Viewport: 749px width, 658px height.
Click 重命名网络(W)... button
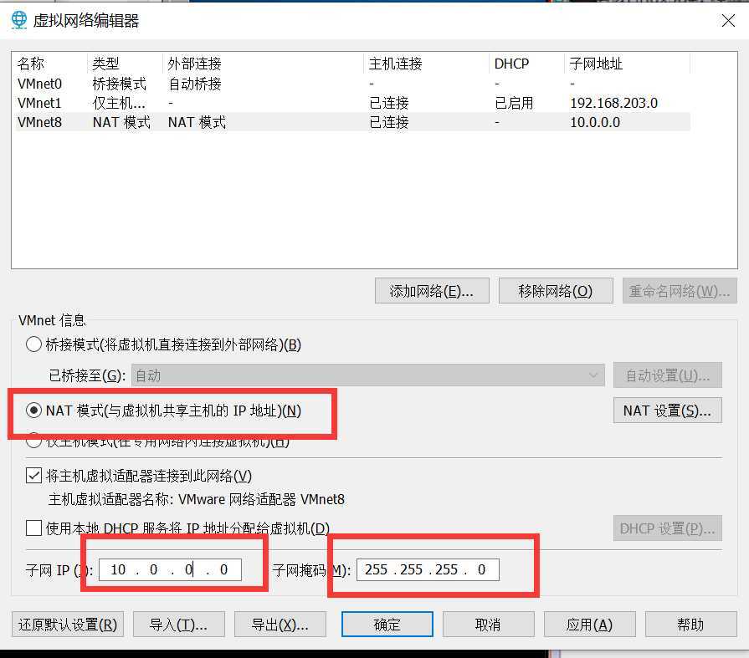(680, 291)
